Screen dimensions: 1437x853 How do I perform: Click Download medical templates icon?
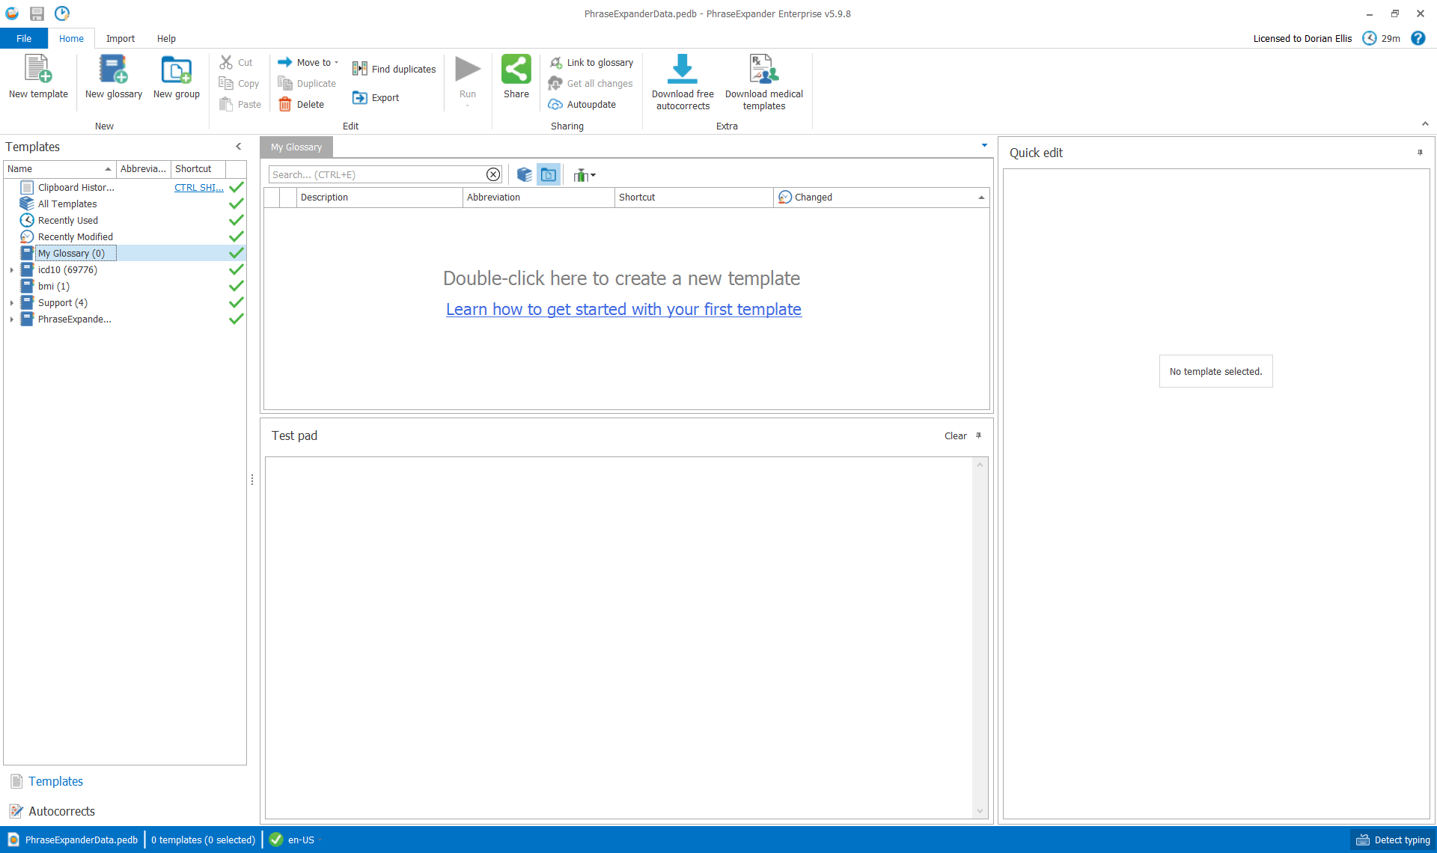click(x=763, y=69)
